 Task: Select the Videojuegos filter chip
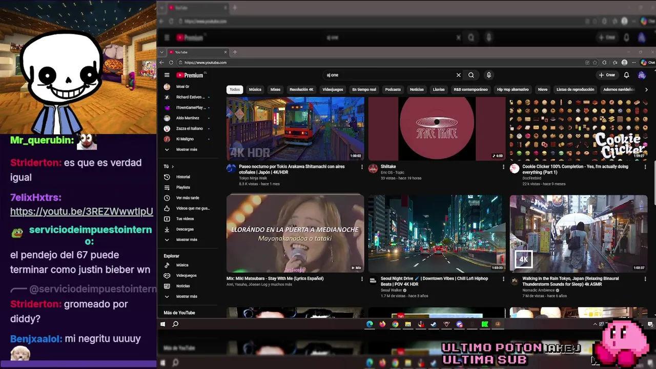pyautogui.click(x=333, y=90)
